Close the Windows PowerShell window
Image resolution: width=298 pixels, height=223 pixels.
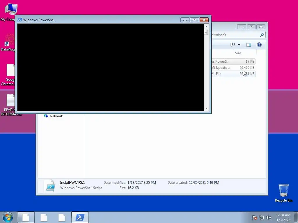[x=204, y=20]
